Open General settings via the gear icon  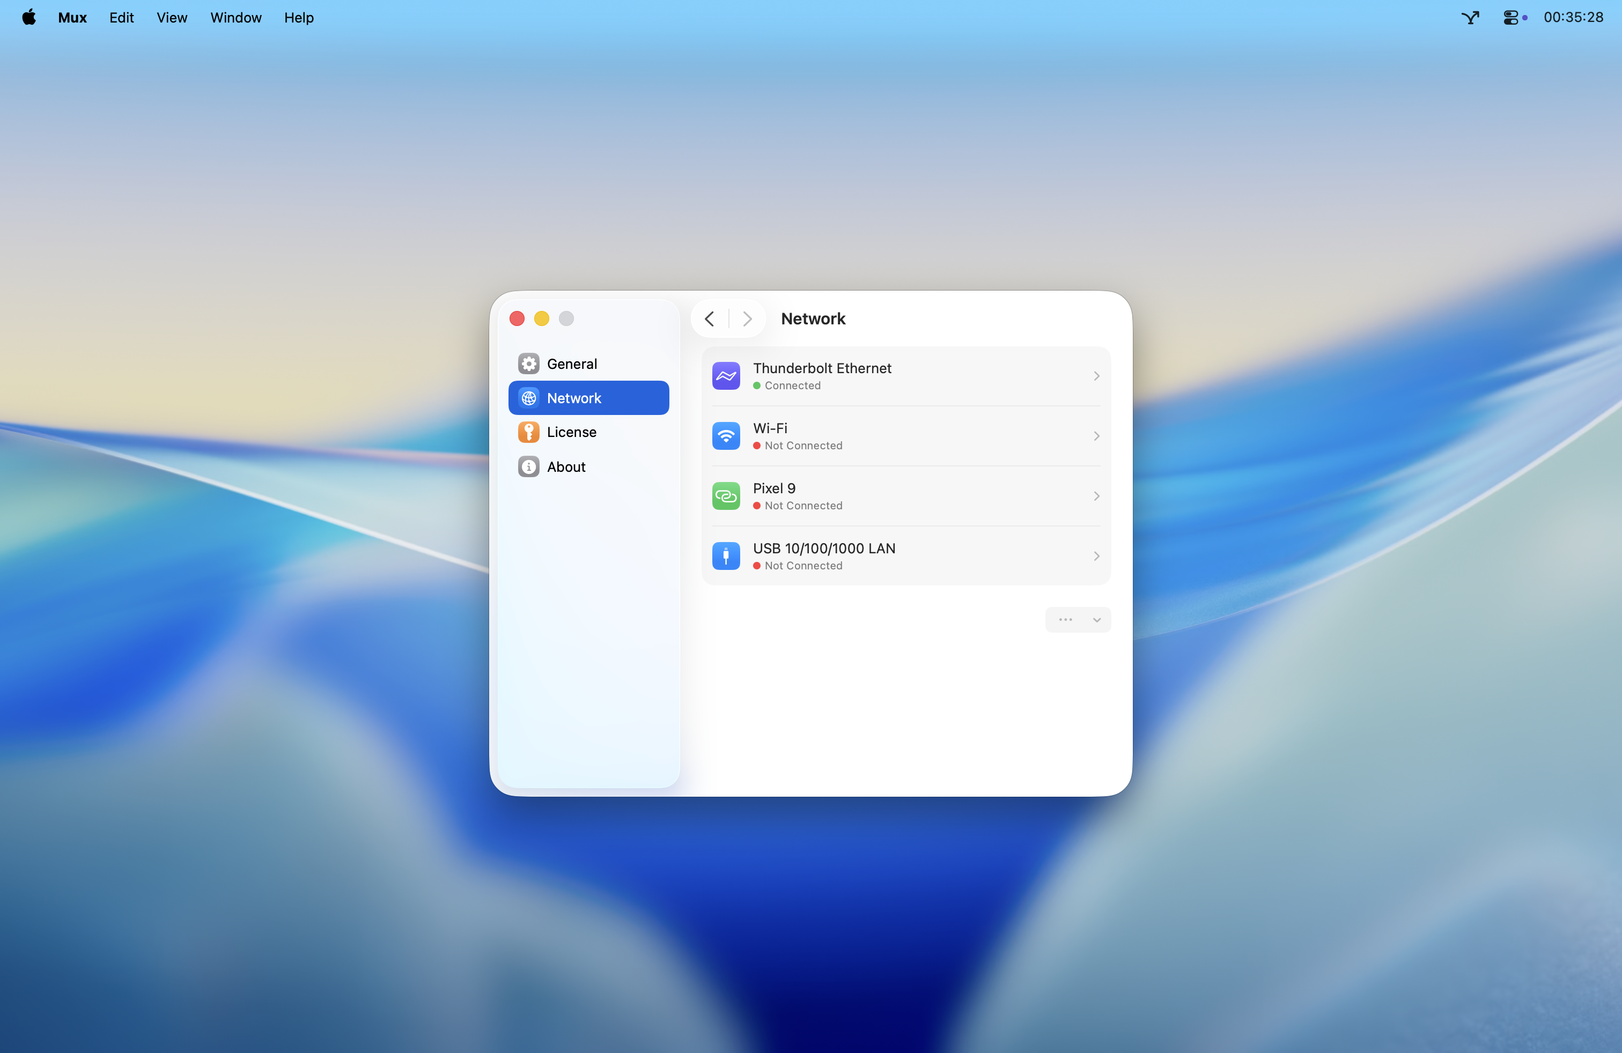529,363
